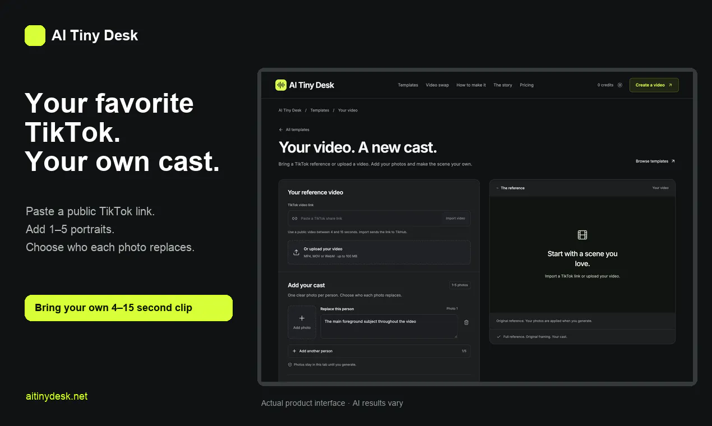Click the plus icon above Add photo
This screenshot has width=712, height=426.
[302, 318]
